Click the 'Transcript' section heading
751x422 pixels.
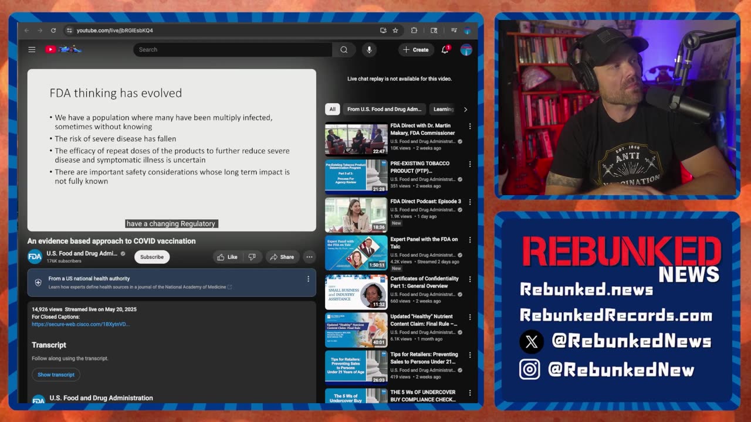[49, 345]
